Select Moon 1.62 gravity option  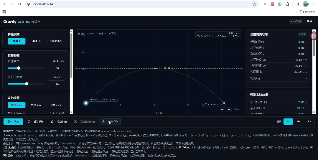[36, 105]
